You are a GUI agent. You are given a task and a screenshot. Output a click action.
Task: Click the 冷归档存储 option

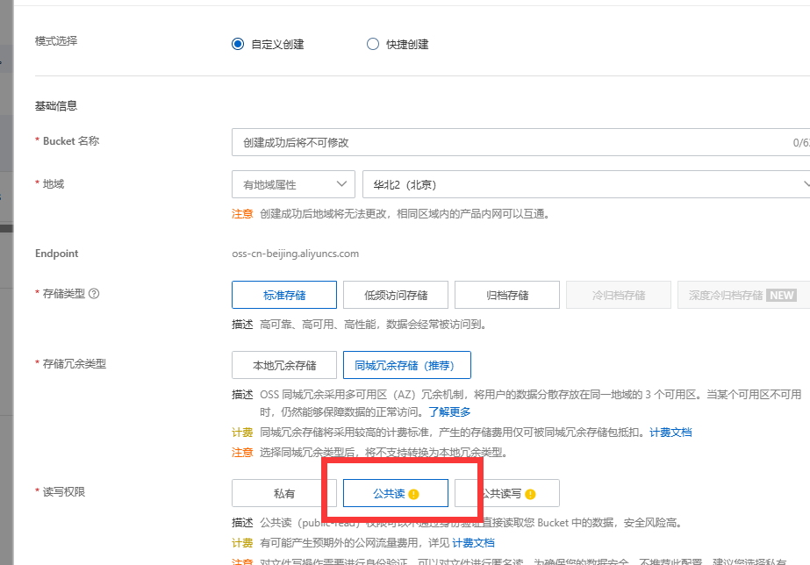tap(619, 295)
